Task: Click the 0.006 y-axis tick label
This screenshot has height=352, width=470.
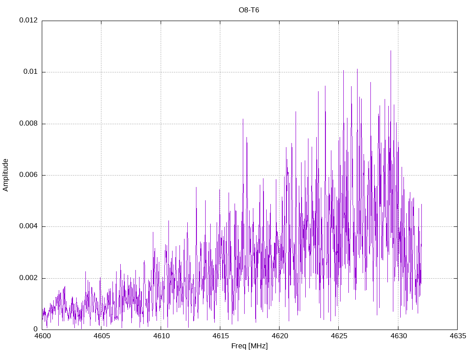Action: (28, 175)
